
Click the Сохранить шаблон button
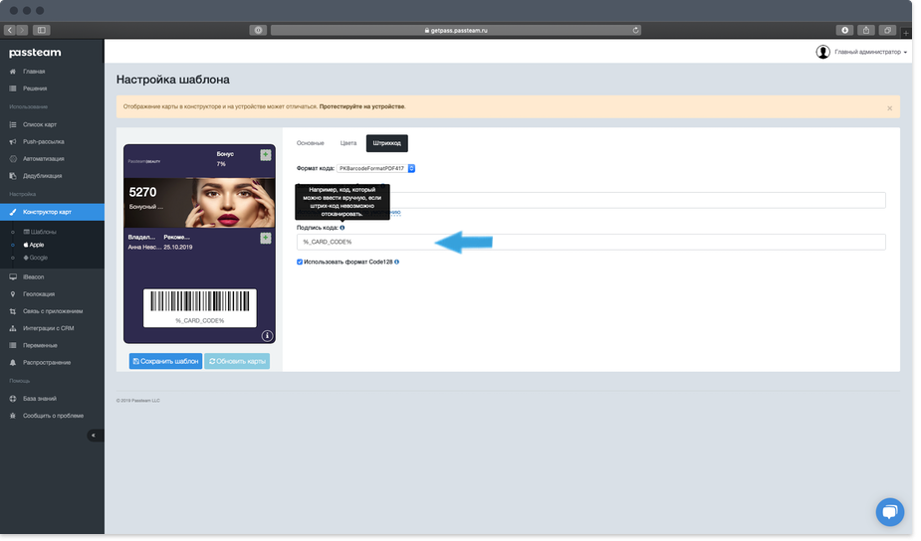(165, 362)
